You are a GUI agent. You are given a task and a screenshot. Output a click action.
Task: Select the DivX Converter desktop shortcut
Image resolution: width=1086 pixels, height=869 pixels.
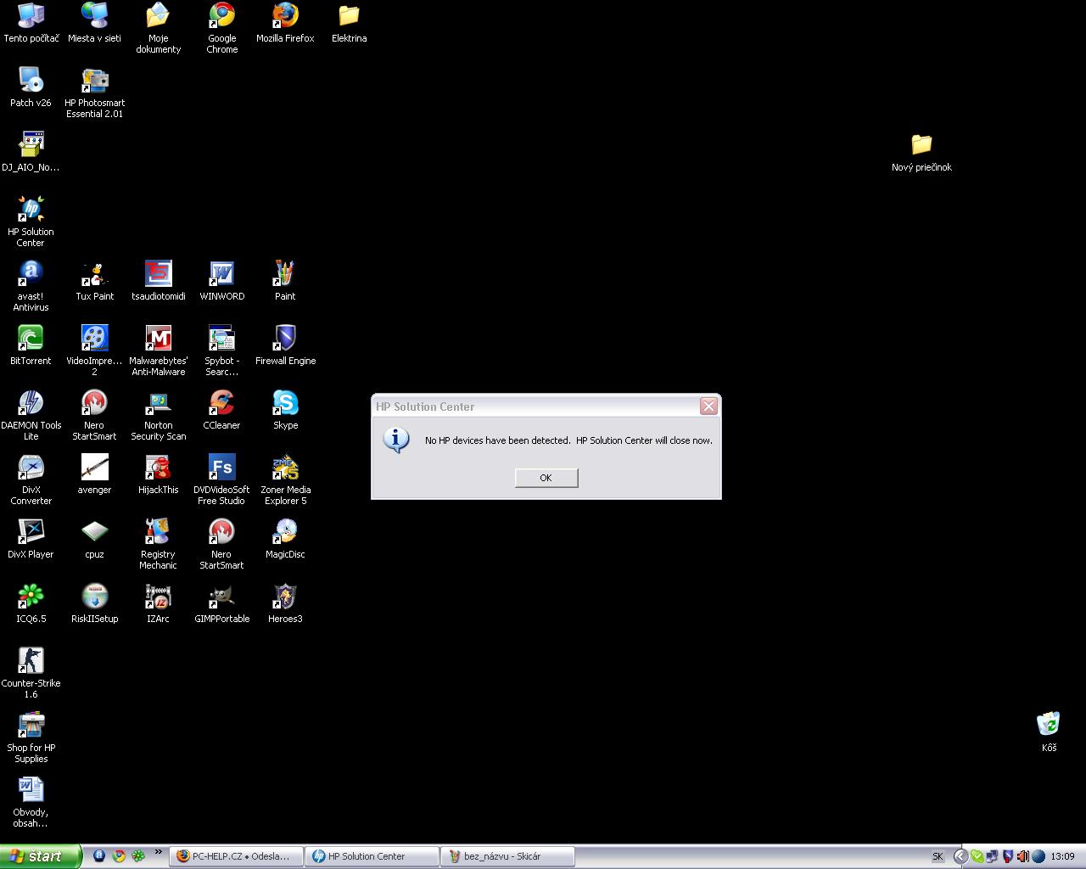[x=31, y=479]
